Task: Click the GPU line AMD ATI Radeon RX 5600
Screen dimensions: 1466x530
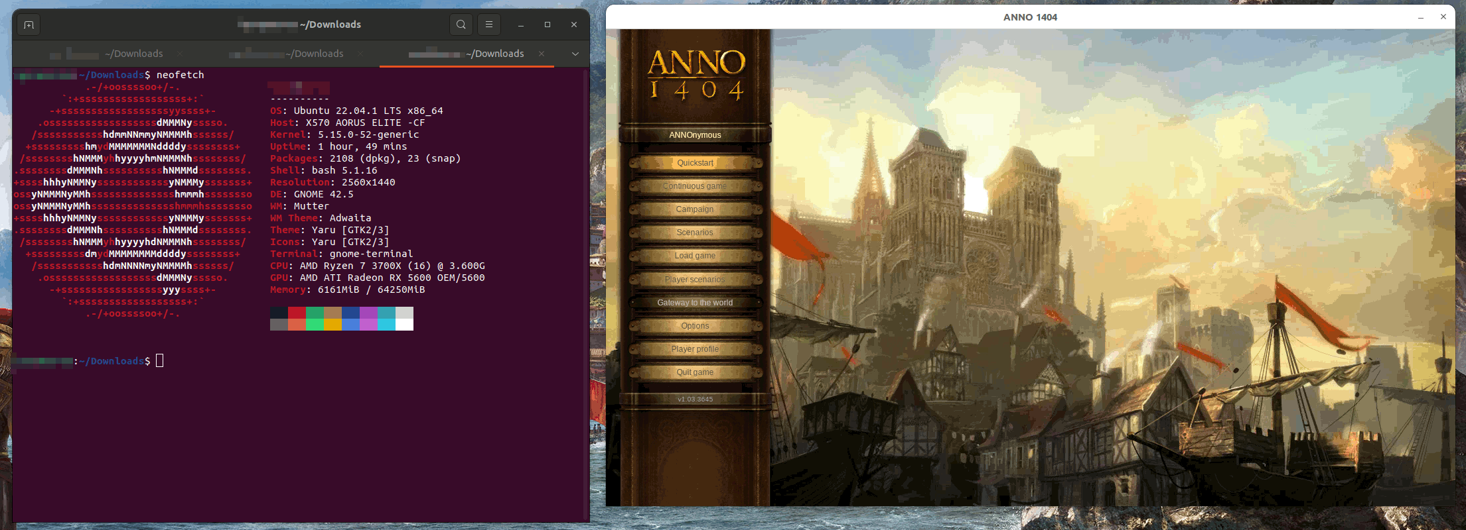Action: pos(378,278)
